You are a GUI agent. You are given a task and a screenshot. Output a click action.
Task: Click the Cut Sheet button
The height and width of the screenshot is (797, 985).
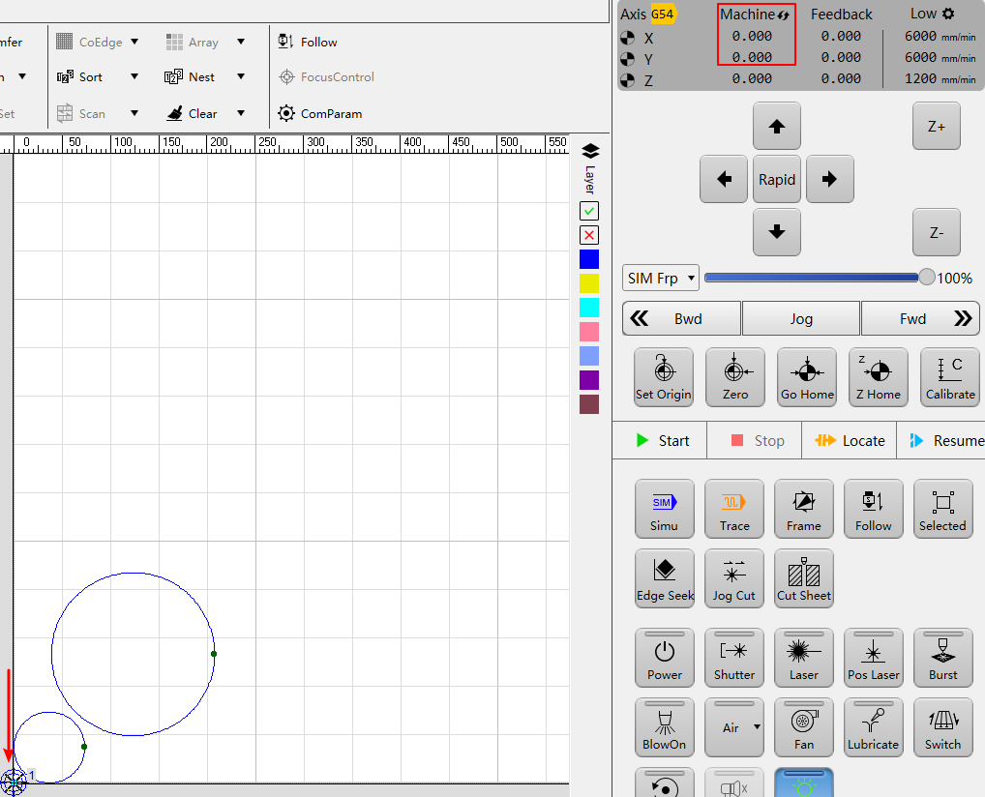(x=803, y=578)
